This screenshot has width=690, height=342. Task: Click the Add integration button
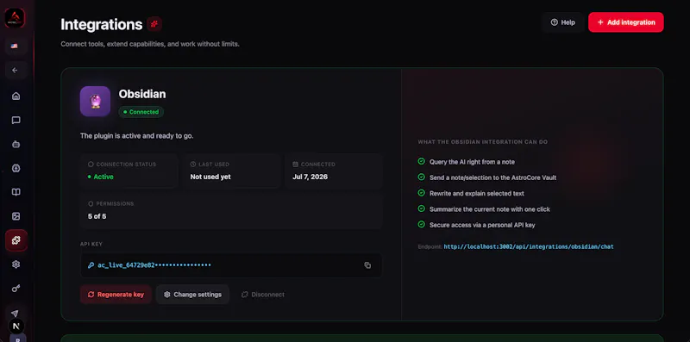(626, 22)
